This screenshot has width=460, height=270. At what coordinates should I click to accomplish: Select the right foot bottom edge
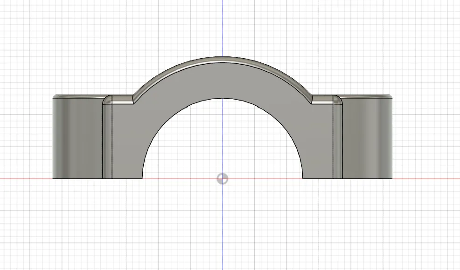pos(348,179)
